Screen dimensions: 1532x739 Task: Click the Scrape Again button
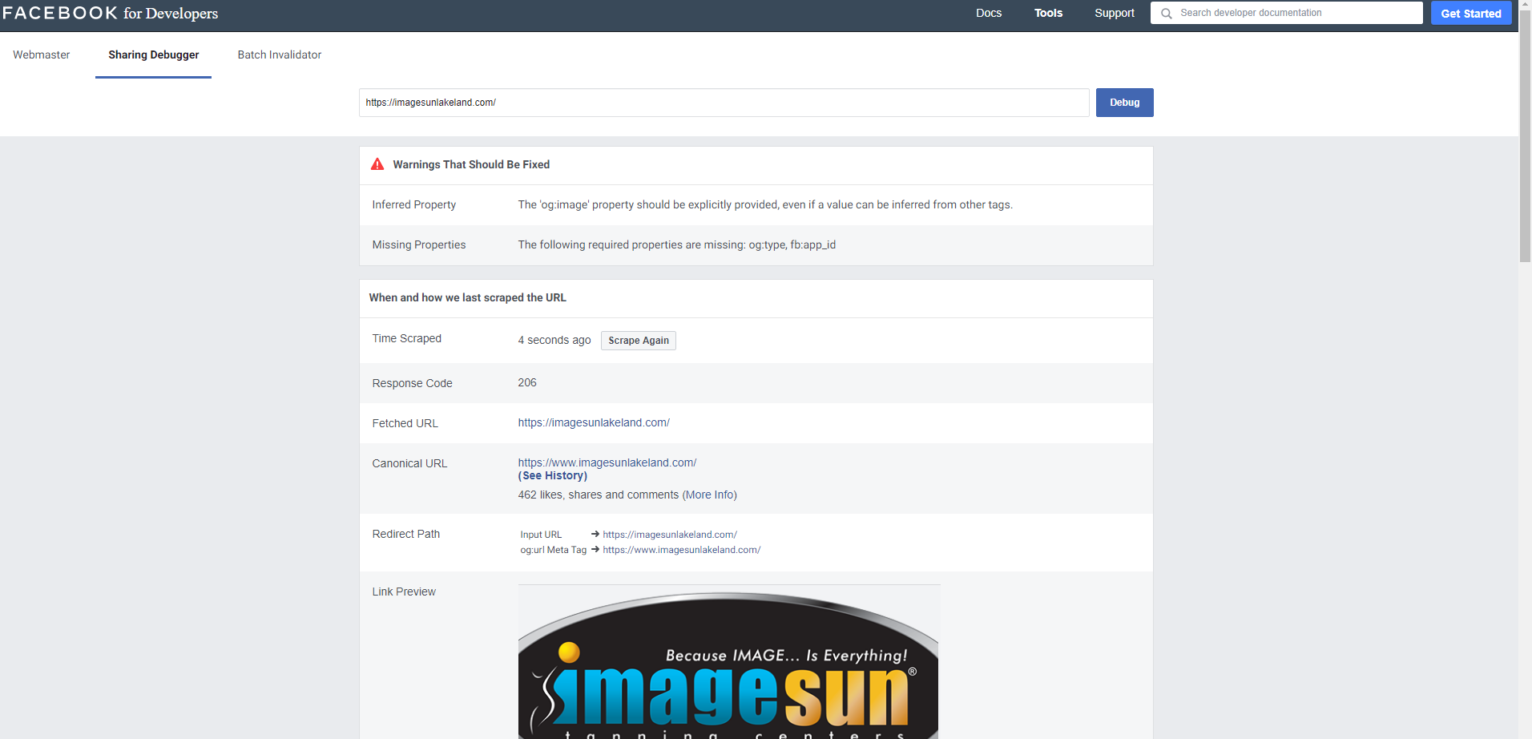pyautogui.click(x=639, y=341)
